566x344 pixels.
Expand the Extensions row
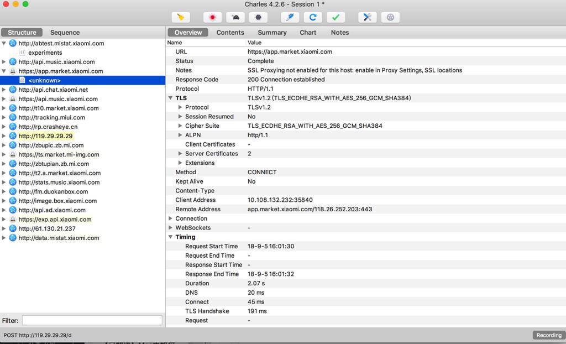pyautogui.click(x=180, y=163)
